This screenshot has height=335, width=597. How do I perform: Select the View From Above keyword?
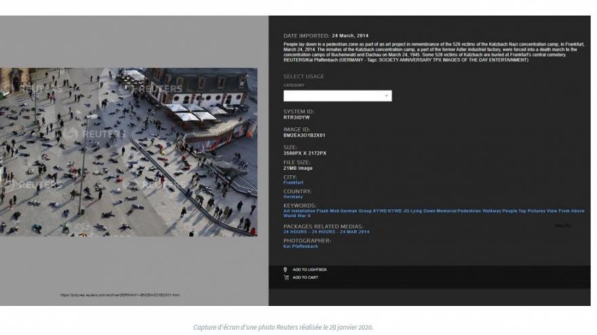566,210
